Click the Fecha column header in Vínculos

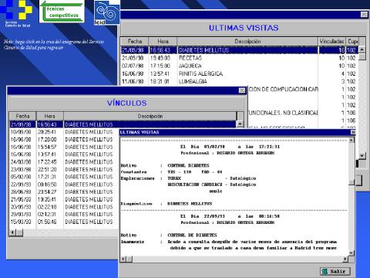tap(22, 116)
